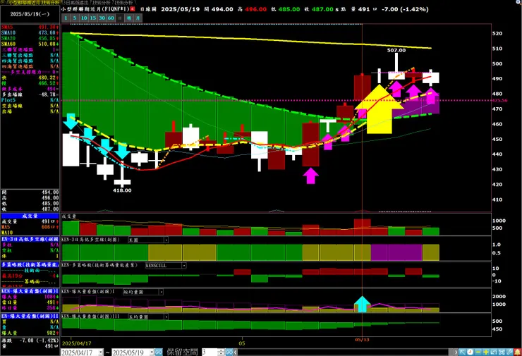Click the red alert bell icon
Screen dimensions: 522x356
tap(517, 352)
